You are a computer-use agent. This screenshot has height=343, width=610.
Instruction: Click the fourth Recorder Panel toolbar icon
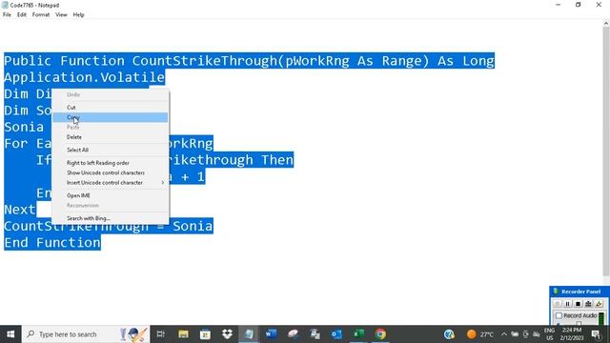pos(589,304)
